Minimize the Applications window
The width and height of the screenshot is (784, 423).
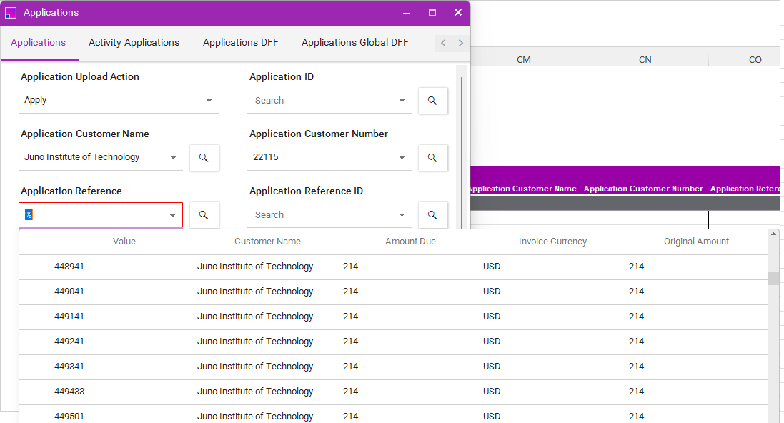pos(407,12)
